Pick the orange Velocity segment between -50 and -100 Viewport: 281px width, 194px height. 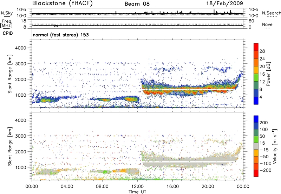[x=256, y=160]
